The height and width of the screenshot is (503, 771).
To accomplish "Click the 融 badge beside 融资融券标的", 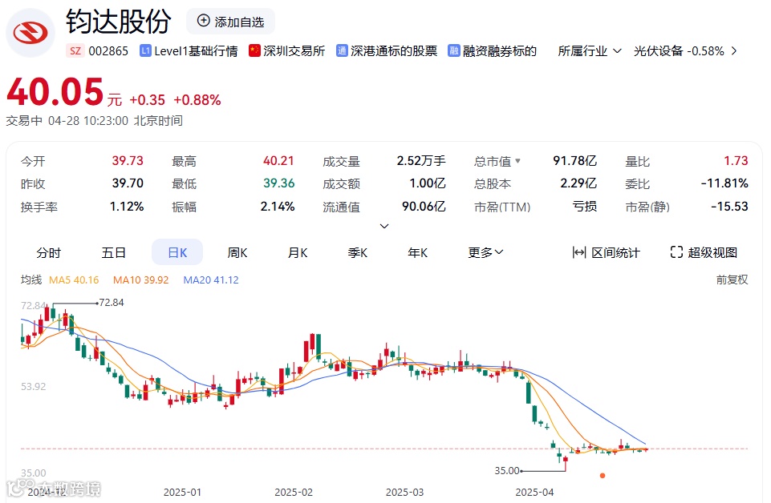I will (x=453, y=51).
